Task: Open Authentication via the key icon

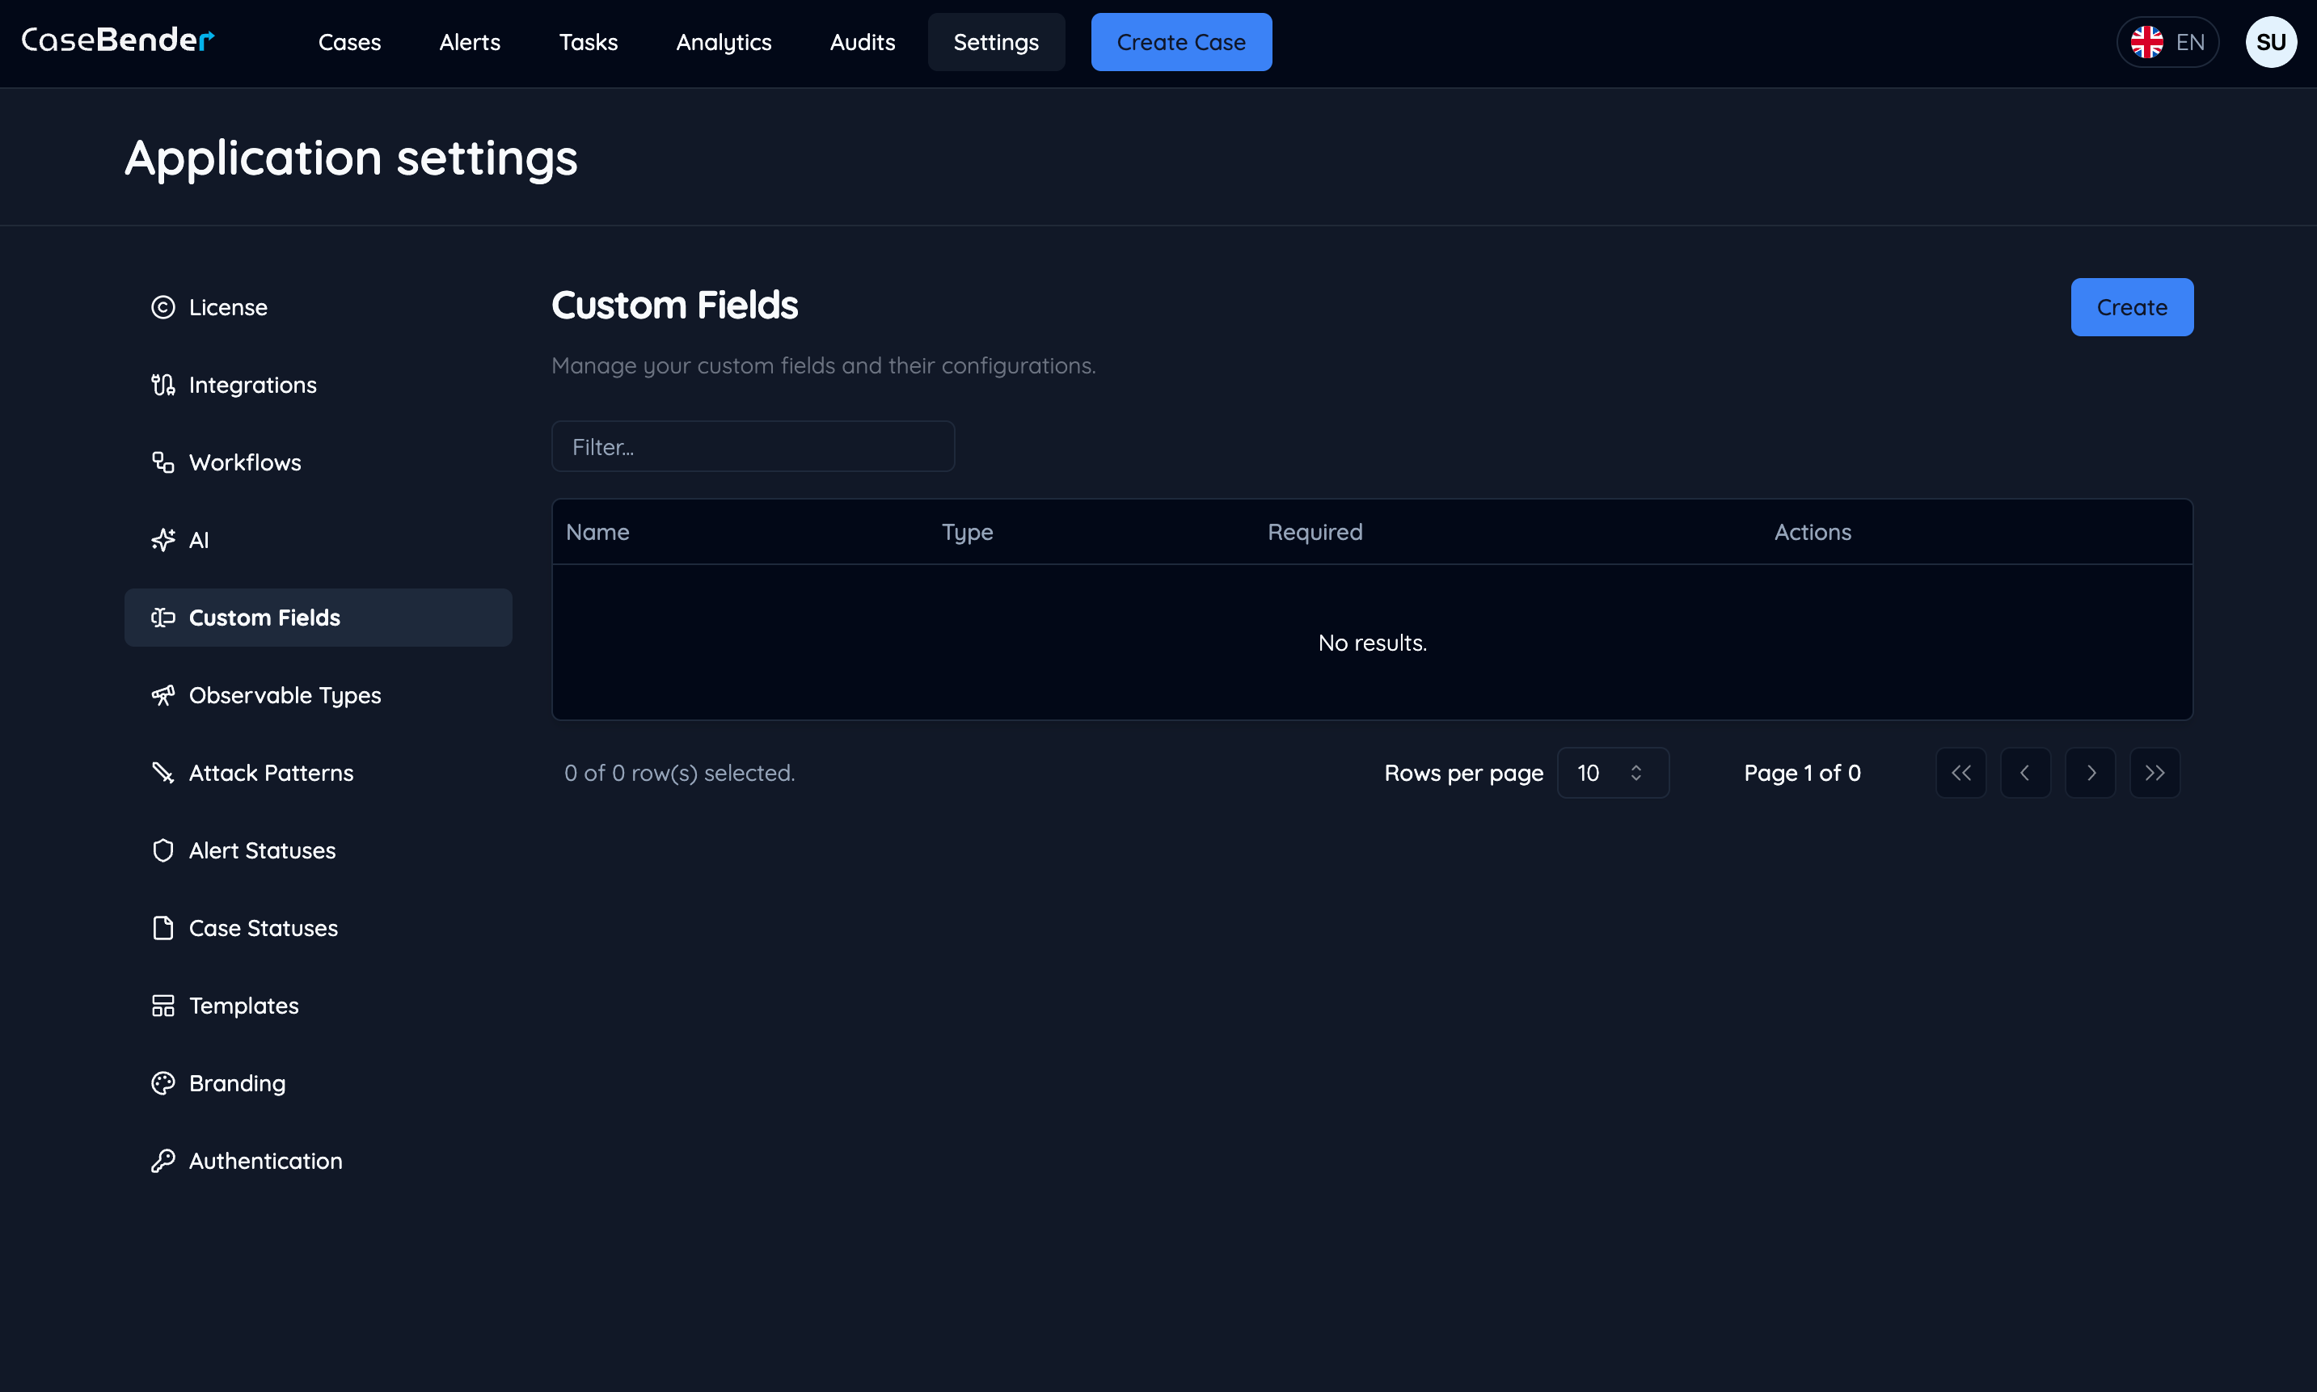Action: (x=163, y=1160)
